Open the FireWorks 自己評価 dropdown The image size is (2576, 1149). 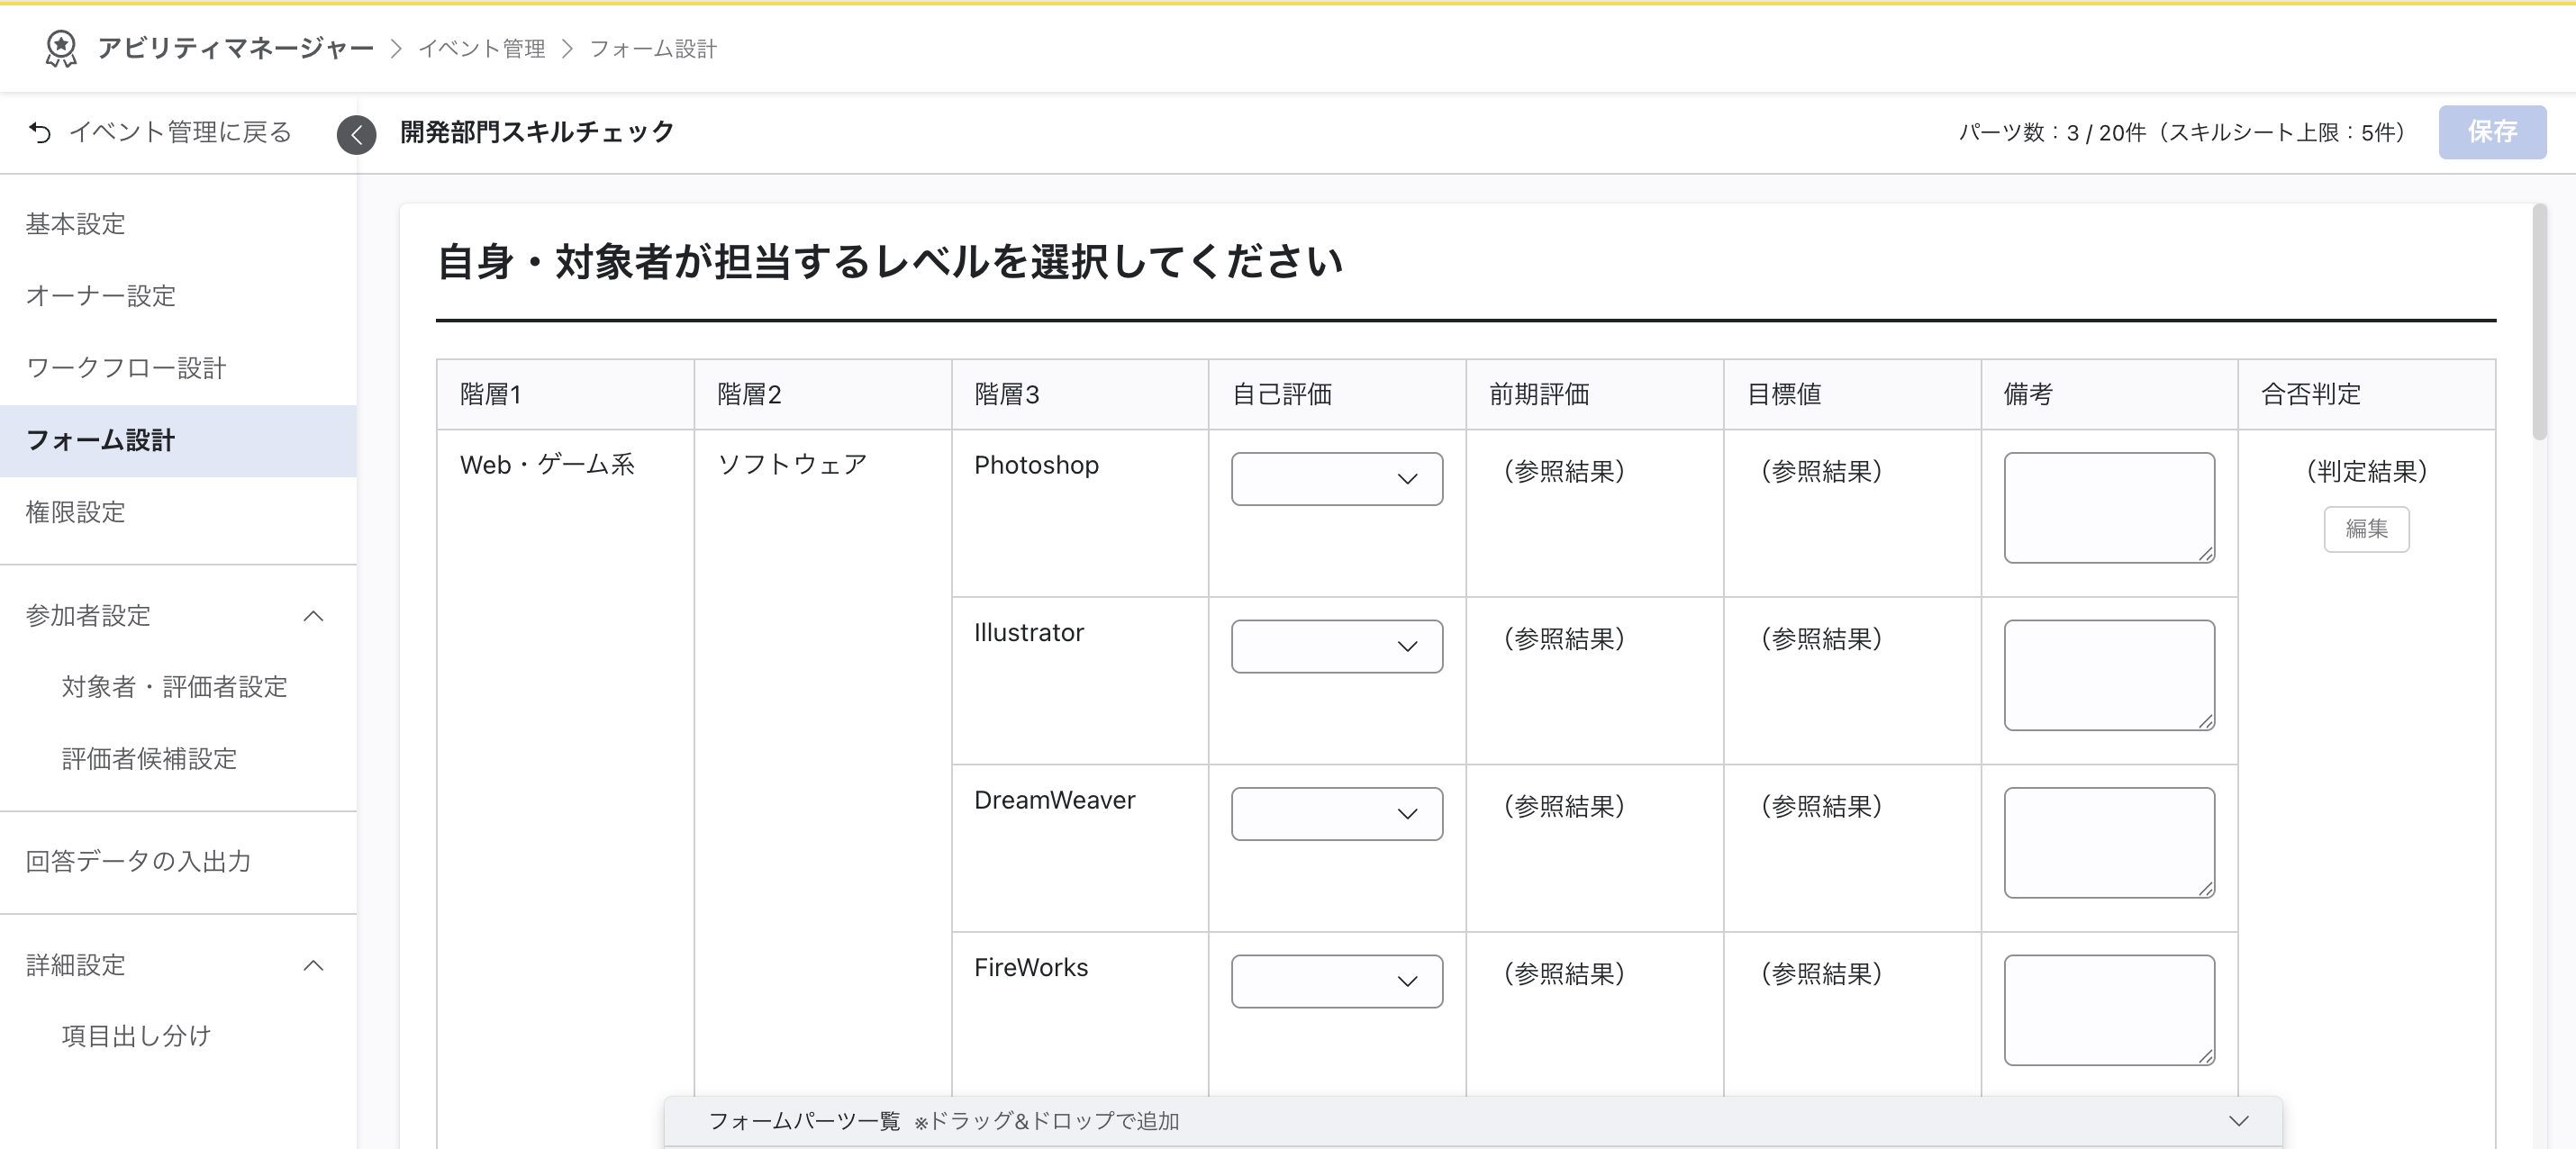tap(1336, 981)
